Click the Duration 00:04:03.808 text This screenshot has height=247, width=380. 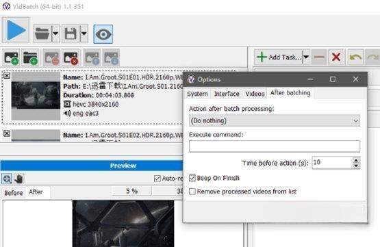coord(99,95)
